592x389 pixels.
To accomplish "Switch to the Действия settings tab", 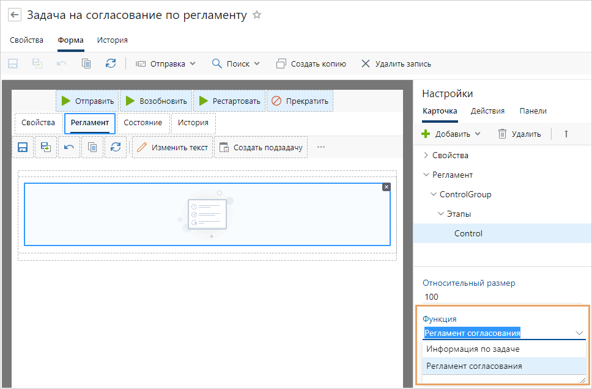I will pos(487,111).
